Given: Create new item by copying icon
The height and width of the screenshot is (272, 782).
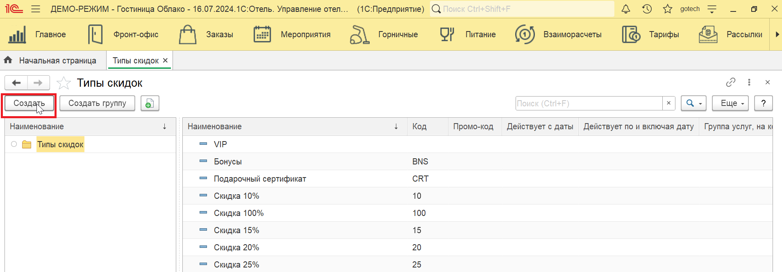Looking at the screenshot, I should tap(150, 103).
